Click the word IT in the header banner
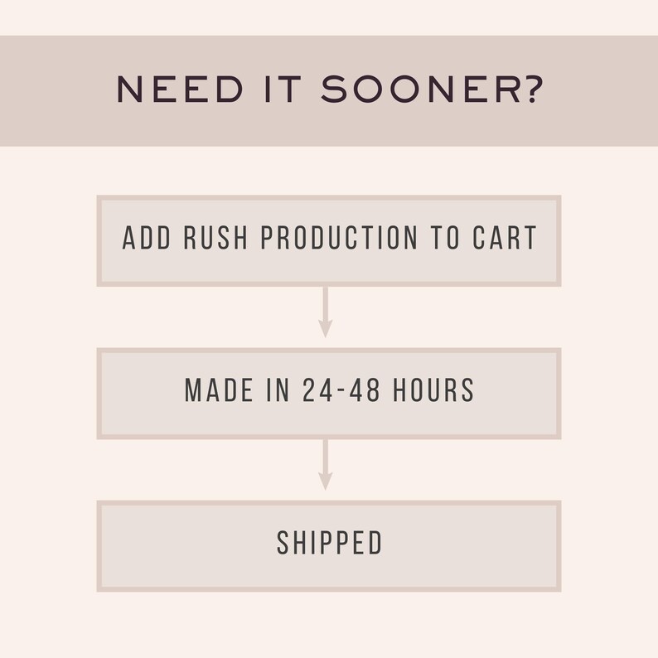Viewport: 658px width, 658px height. [x=283, y=90]
